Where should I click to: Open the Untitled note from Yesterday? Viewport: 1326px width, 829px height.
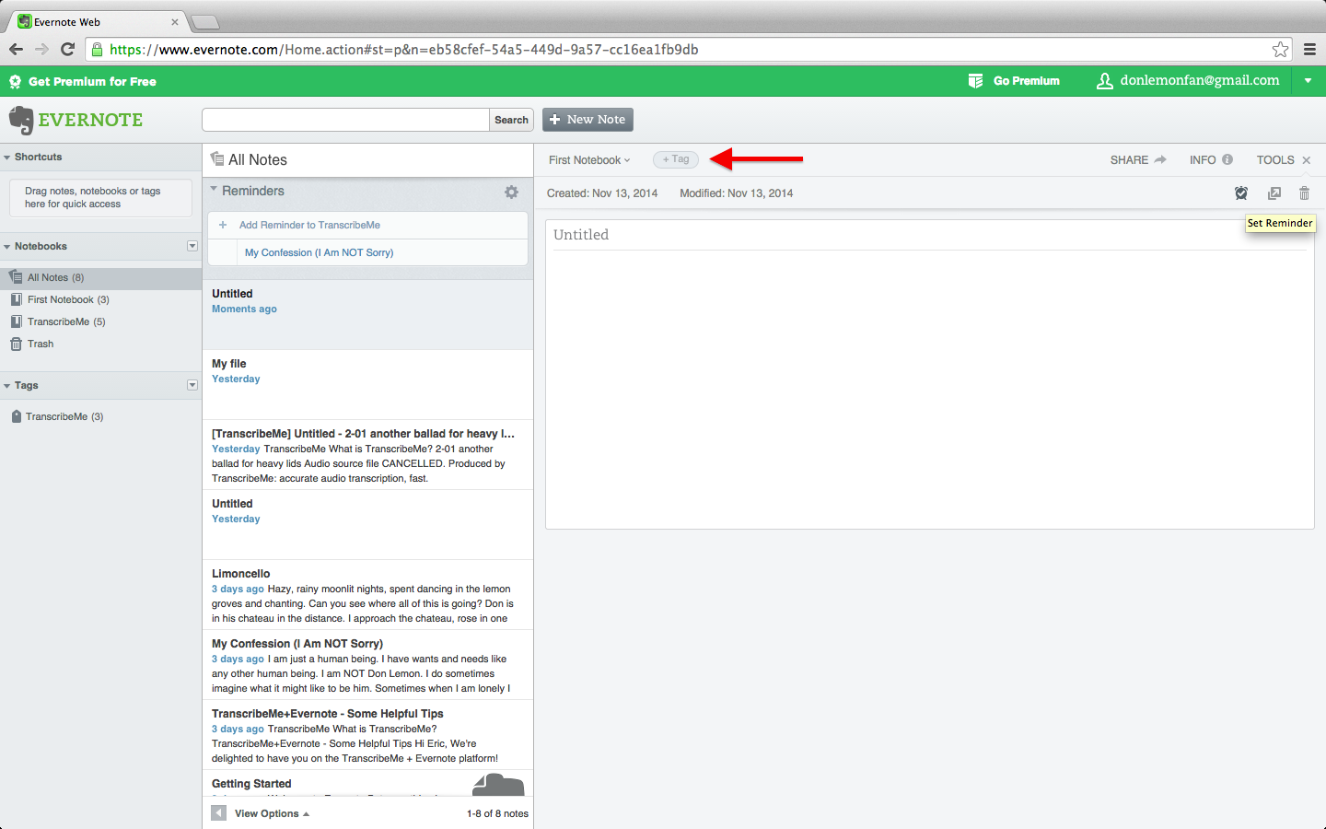point(367,525)
